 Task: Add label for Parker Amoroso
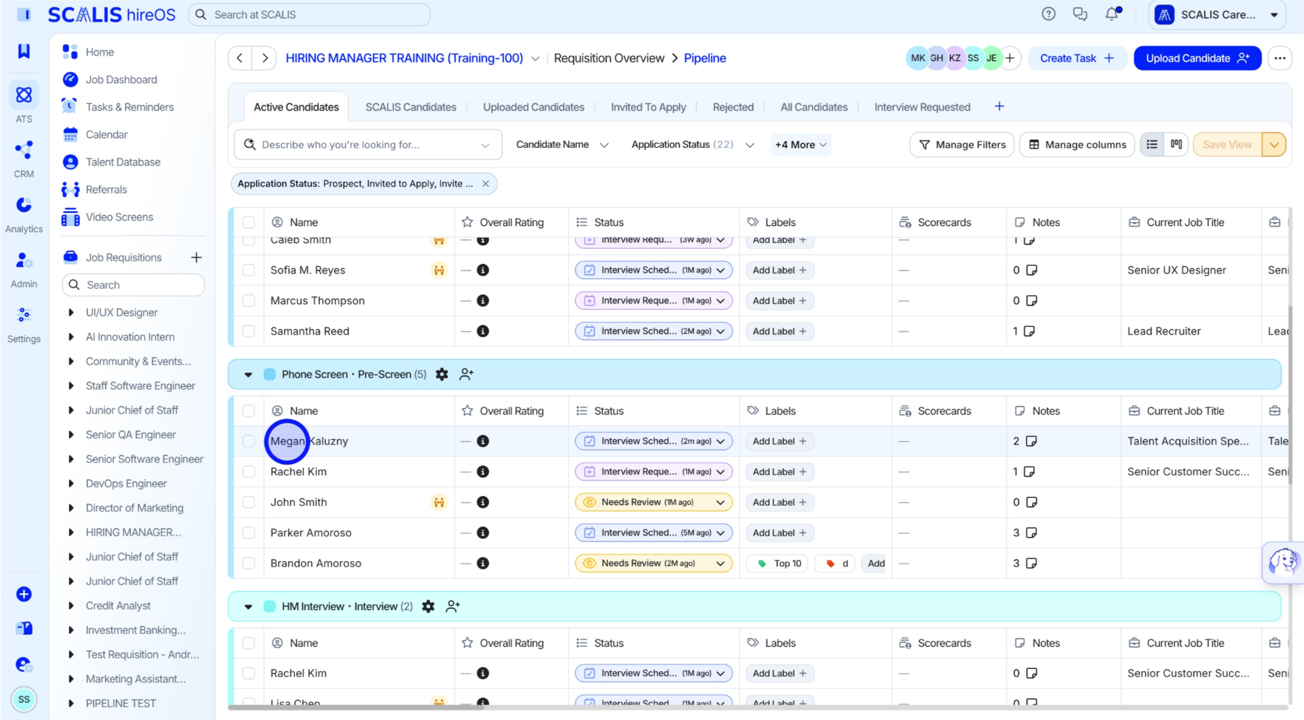coord(780,533)
